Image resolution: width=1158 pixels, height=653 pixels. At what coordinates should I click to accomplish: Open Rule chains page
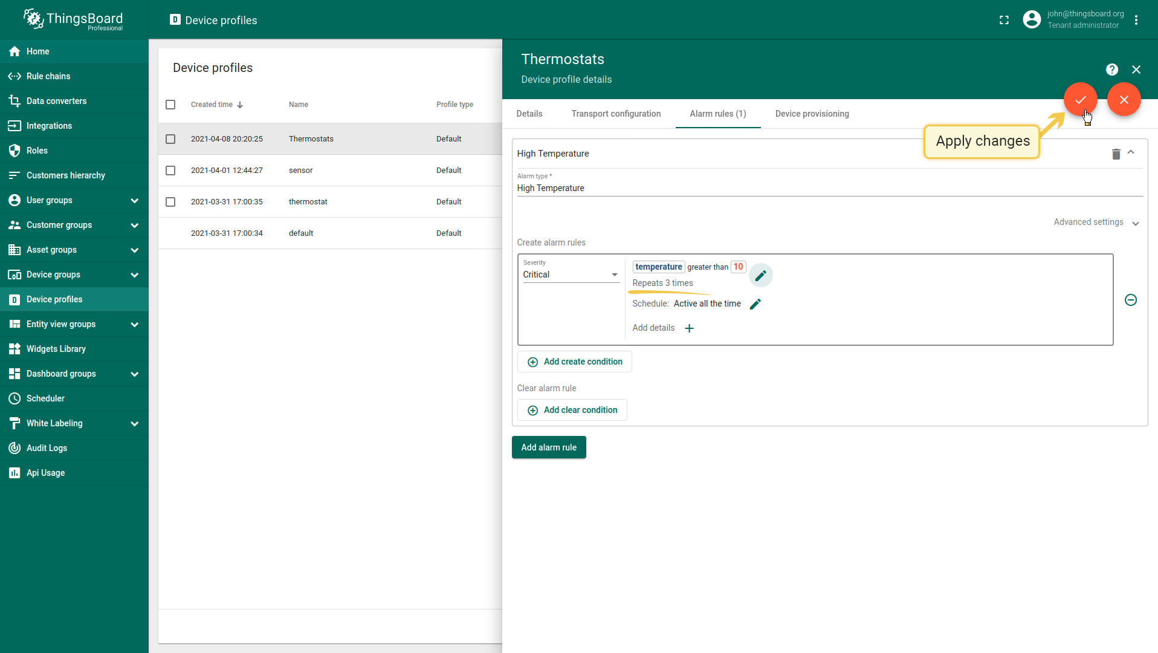click(x=74, y=76)
